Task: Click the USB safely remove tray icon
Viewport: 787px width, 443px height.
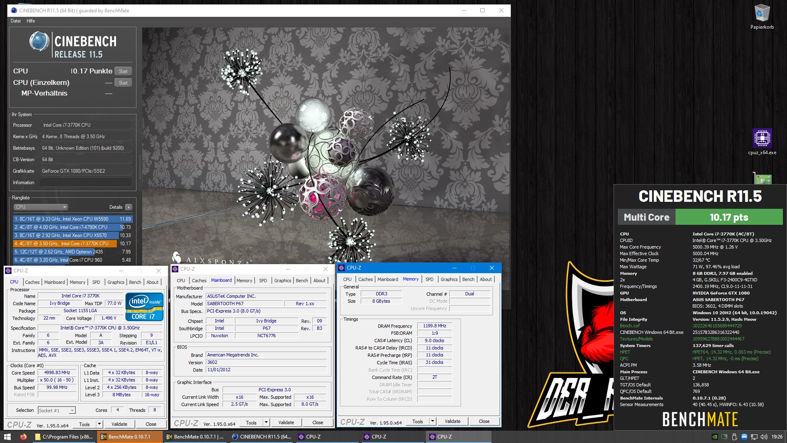Action: click(x=735, y=437)
